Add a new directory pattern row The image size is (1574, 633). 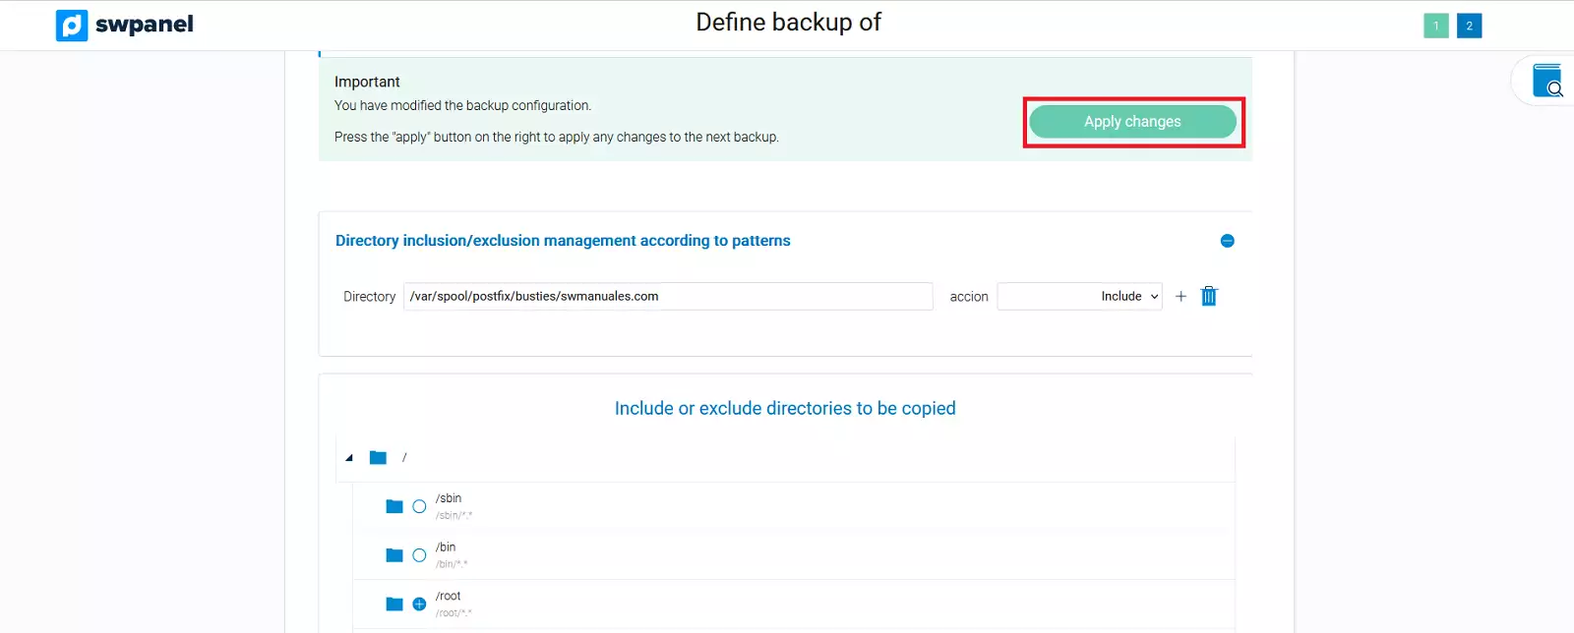point(1180,296)
